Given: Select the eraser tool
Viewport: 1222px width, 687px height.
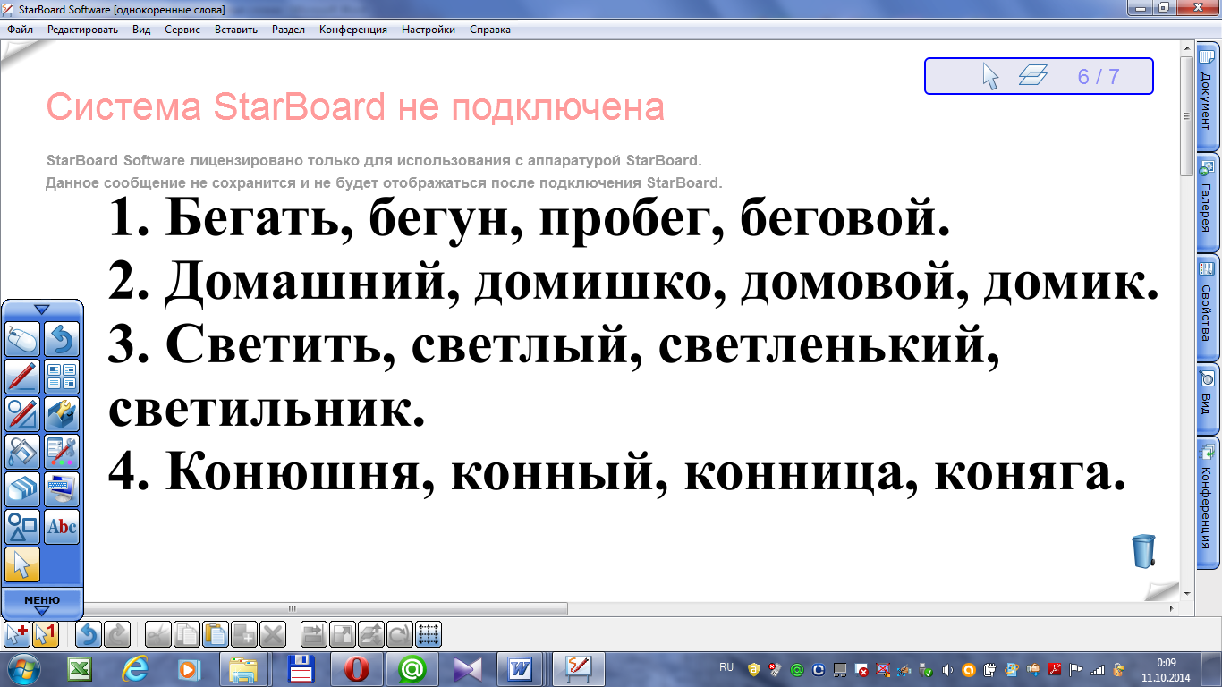Looking at the screenshot, I should [23, 489].
